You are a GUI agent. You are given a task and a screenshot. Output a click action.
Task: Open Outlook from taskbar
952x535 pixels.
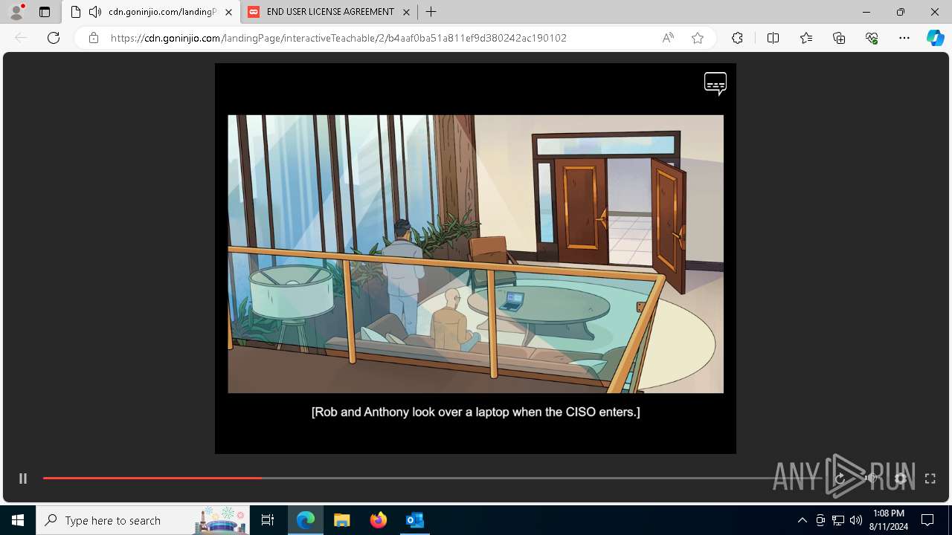tap(414, 520)
